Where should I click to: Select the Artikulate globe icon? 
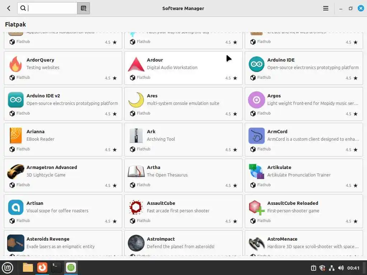(256, 172)
